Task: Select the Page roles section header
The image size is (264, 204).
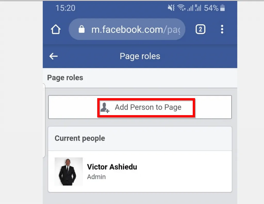Action: 64,77
